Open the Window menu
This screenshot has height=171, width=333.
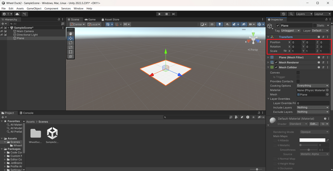tap(79, 9)
